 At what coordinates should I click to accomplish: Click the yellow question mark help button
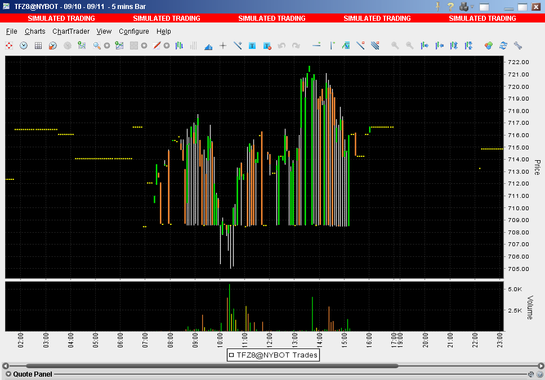(x=451, y=7)
